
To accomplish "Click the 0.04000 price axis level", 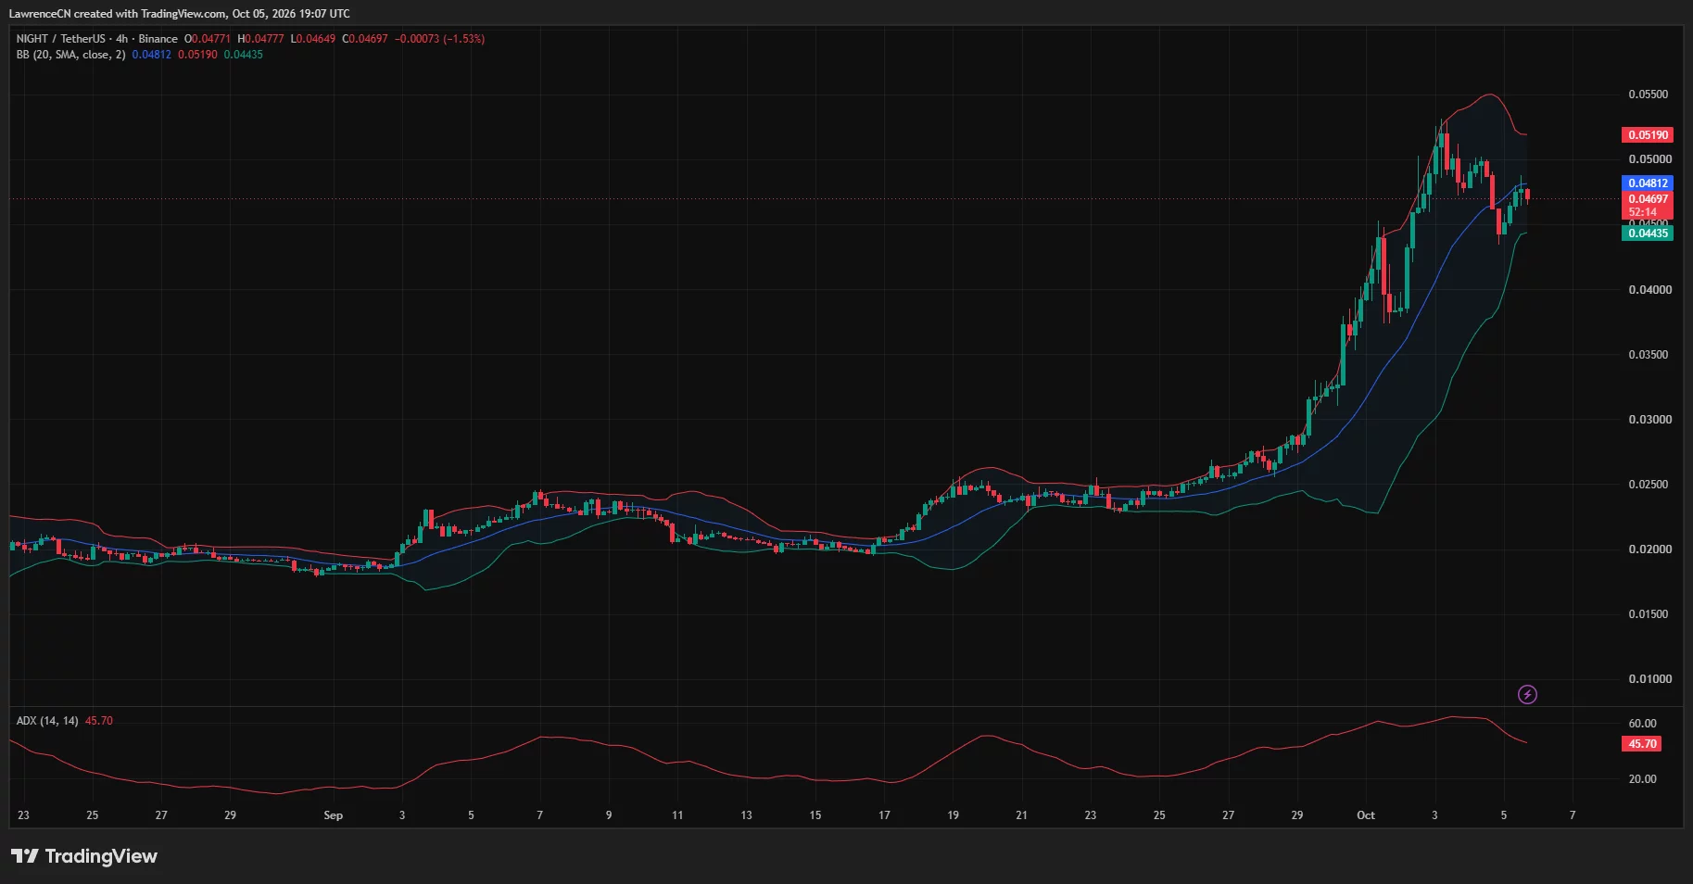I will coord(1649,290).
